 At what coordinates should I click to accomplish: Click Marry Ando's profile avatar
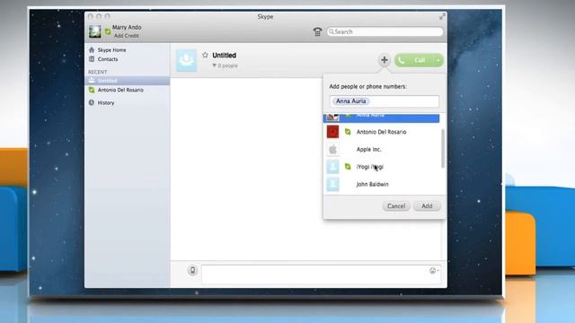[x=94, y=31]
